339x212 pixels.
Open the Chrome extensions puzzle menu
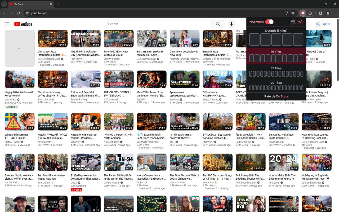310,13
